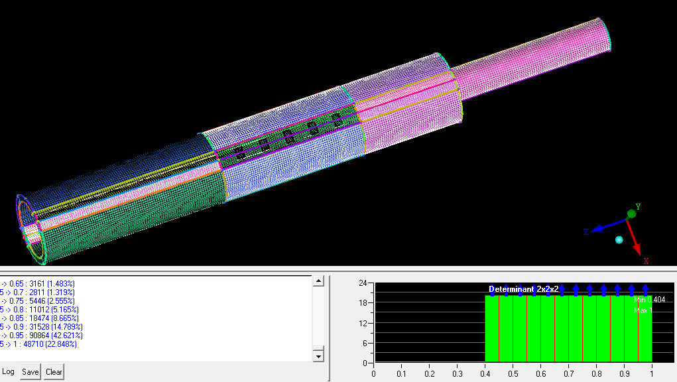
Task: Click the histogram bar between 0.9 and 0.95
Action: pyautogui.click(x=631, y=328)
